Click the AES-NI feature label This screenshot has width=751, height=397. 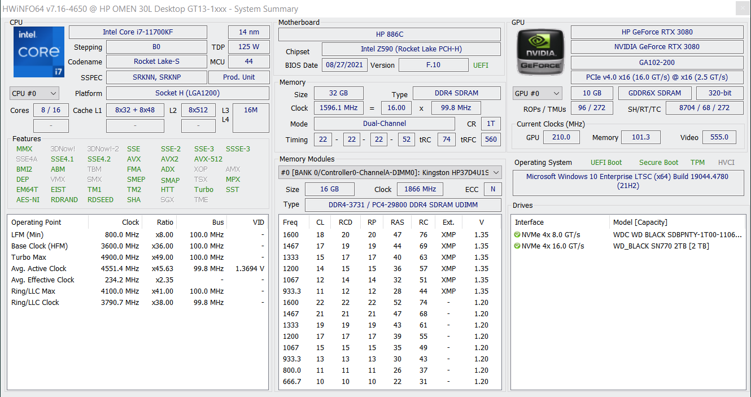[x=28, y=199]
